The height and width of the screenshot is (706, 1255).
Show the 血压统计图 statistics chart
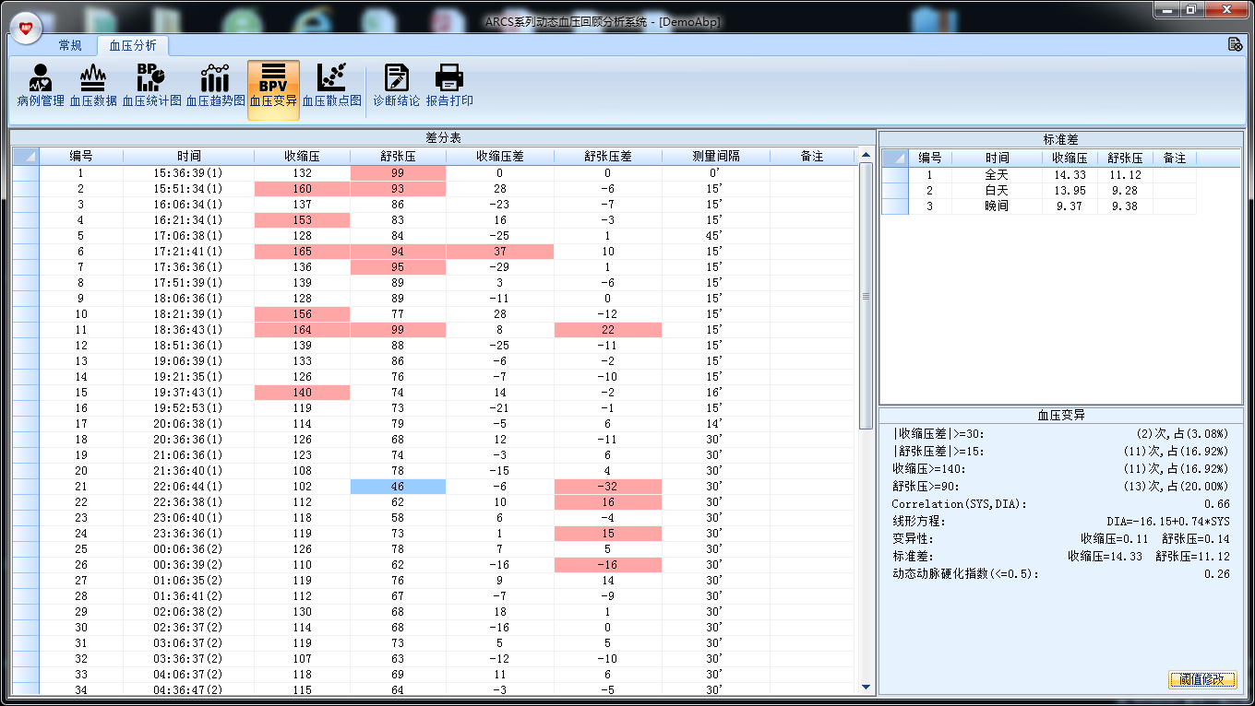point(151,88)
